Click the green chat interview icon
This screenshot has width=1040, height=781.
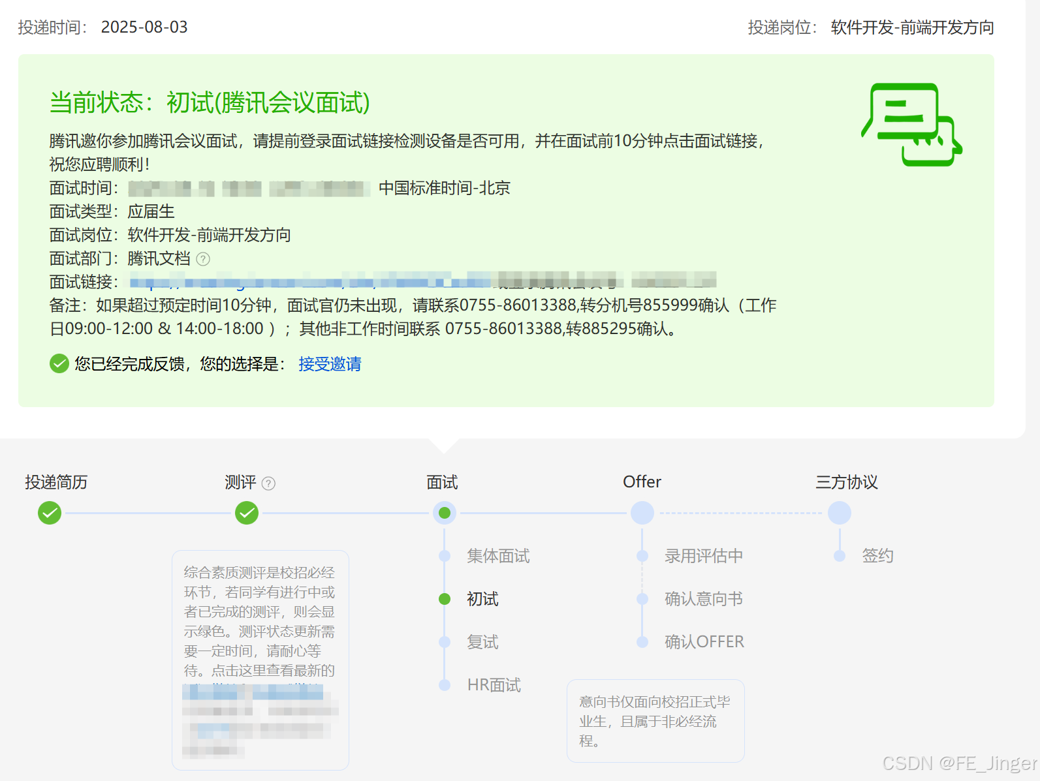911,124
